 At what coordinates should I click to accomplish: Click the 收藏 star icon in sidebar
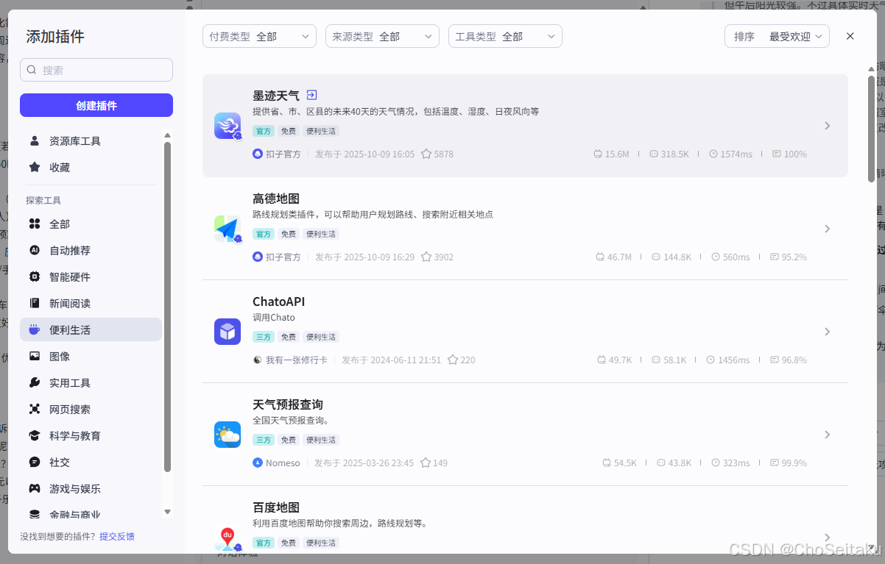[35, 168]
